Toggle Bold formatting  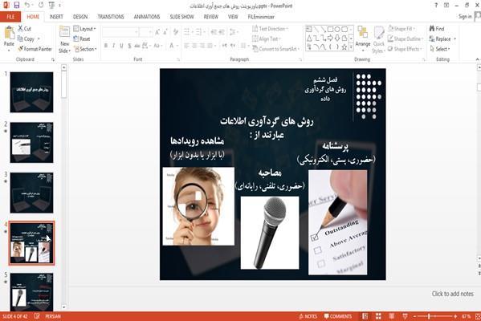(105, 46)
